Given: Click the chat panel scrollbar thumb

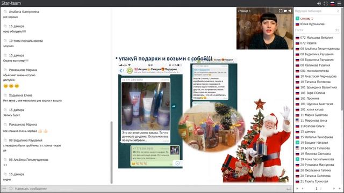Looking at the screenshot, I should tap(111, 152).
